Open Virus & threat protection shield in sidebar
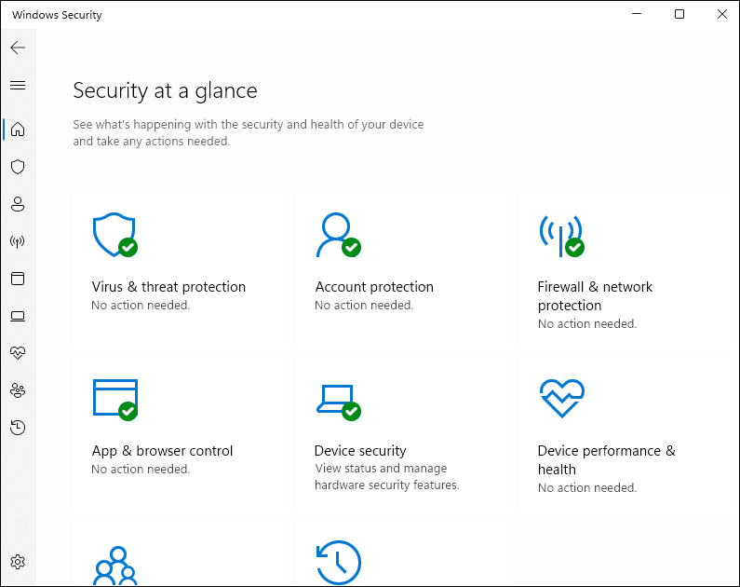The width and height of the screenshot is (740, 587). pos(18,167)
